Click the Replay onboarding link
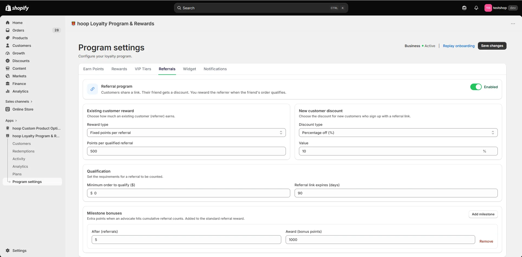 (x=459, y=46)
